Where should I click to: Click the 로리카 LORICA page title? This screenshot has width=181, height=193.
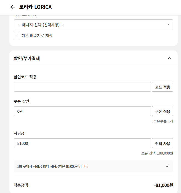[x=35, y=7]
